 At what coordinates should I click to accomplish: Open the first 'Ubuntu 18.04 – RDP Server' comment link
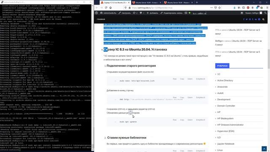tap(238, 32)
